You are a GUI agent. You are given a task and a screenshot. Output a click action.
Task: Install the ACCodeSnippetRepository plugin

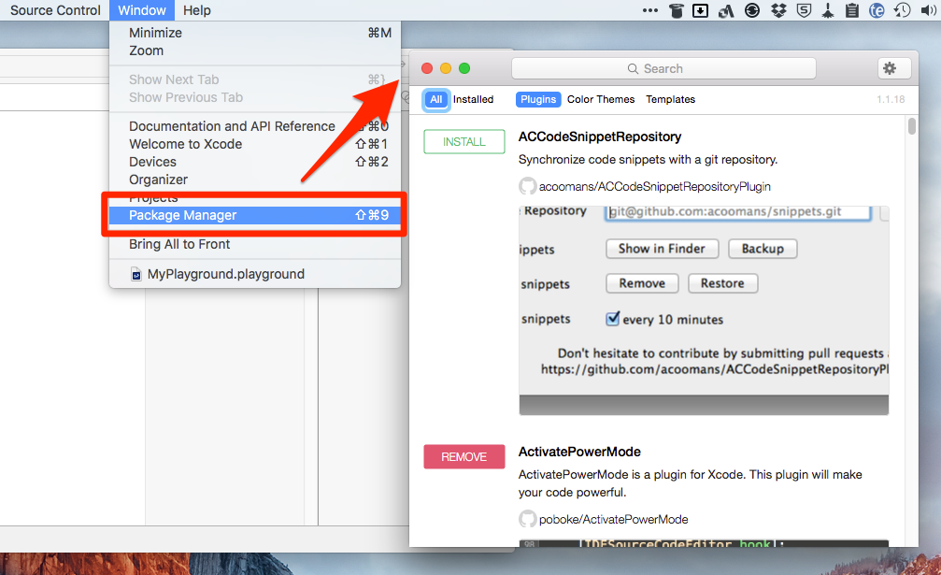tap(463, 142)
